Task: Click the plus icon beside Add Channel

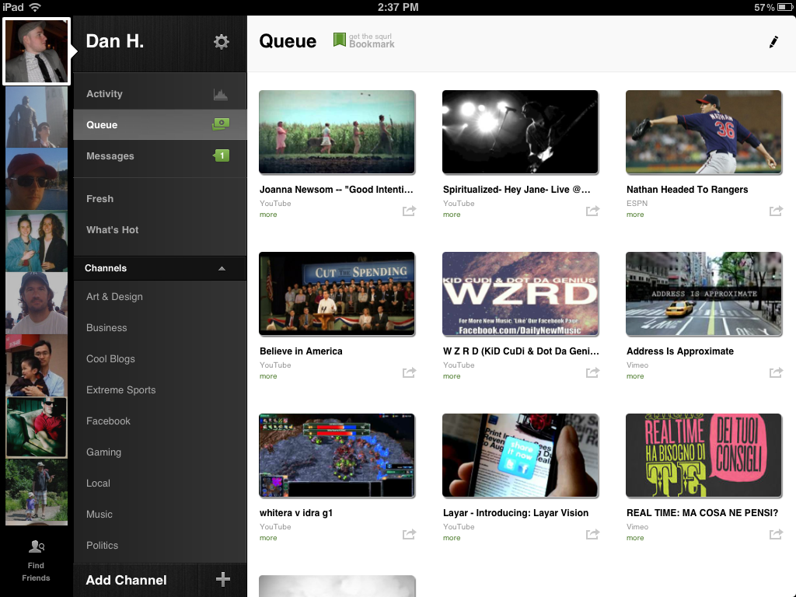Action: [x=223, y=579]
